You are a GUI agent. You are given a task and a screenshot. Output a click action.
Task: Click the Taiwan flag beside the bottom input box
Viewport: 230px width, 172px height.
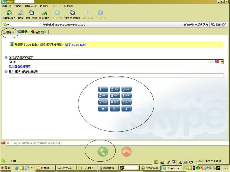3,143
